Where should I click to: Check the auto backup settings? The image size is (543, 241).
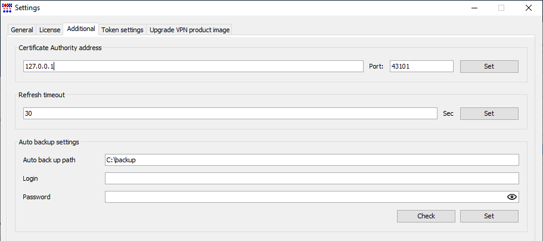pyautogui.click(x=426, y=216)
